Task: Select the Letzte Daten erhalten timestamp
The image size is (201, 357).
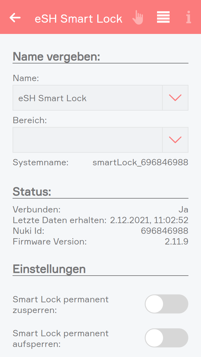Action: [x=149, y=220]
